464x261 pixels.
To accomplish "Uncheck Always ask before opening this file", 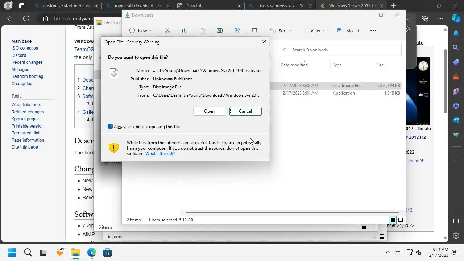I will click(x=110, y=127).
